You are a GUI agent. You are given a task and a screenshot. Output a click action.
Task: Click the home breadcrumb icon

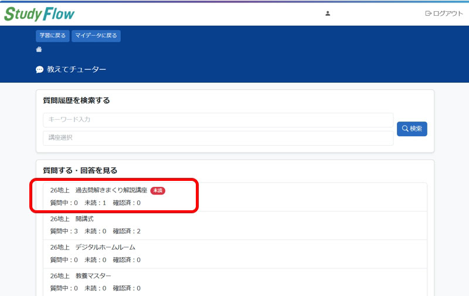click(39, 50)
